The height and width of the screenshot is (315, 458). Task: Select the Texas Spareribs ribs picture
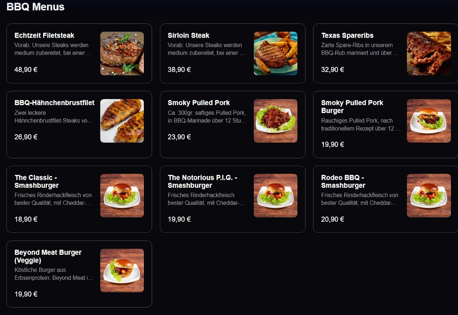[x=429, y=53]
